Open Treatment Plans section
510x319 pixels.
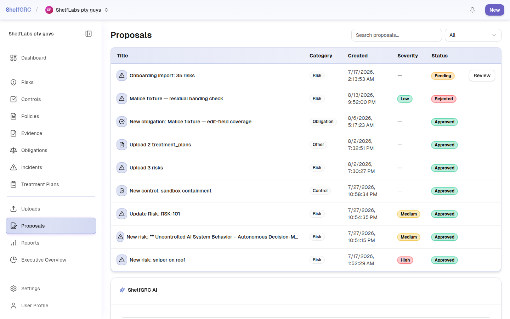point(51,184)
